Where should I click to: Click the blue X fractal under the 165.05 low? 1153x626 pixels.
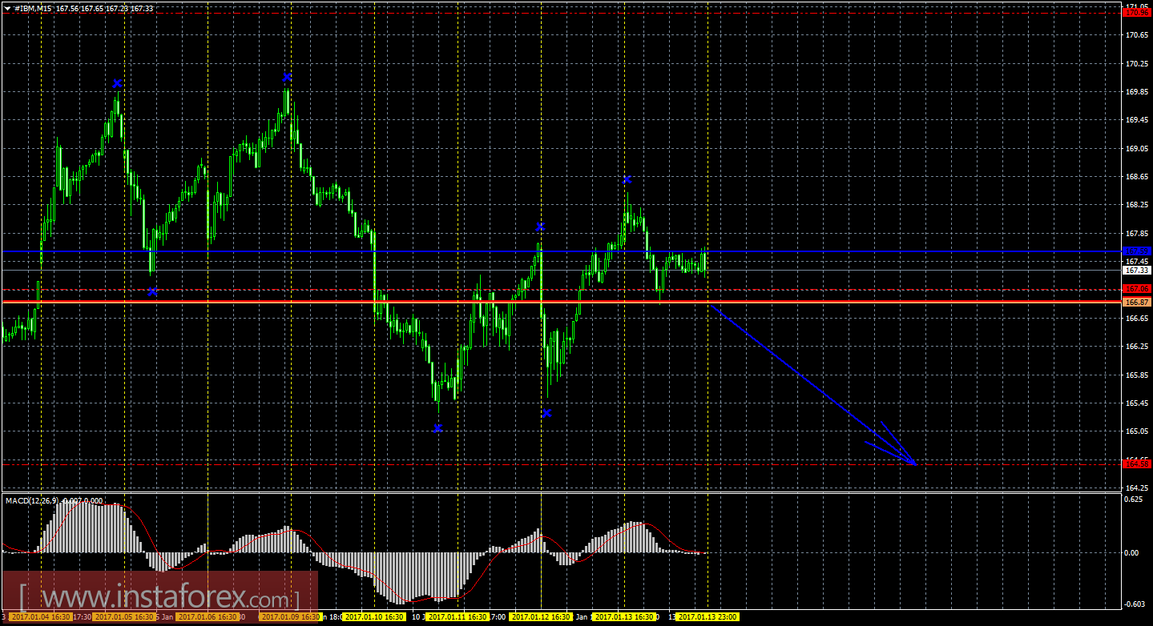click(437, 428)
